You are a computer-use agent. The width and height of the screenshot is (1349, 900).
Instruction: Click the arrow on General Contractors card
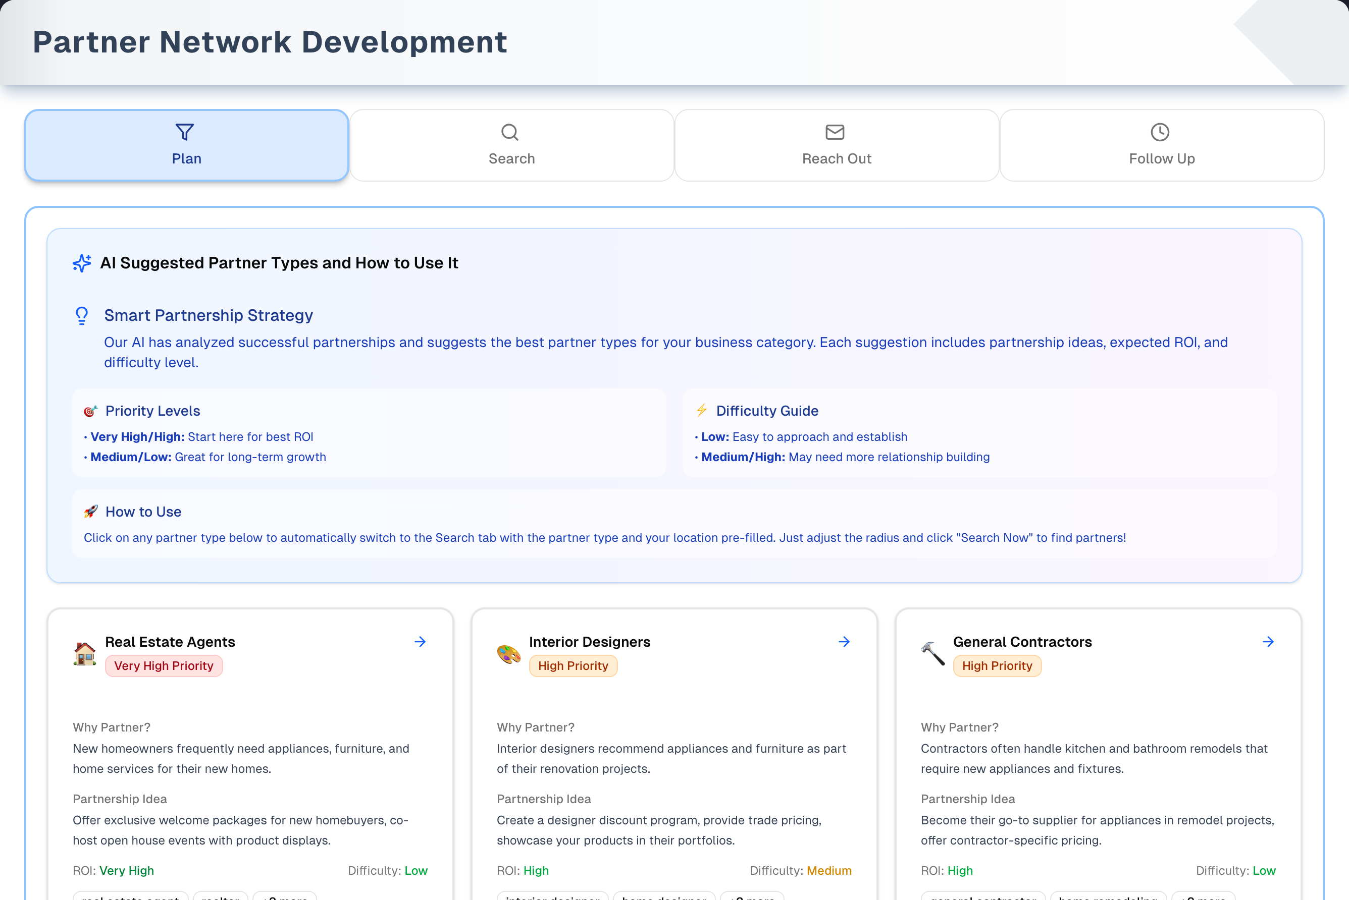pos(1269,642)
